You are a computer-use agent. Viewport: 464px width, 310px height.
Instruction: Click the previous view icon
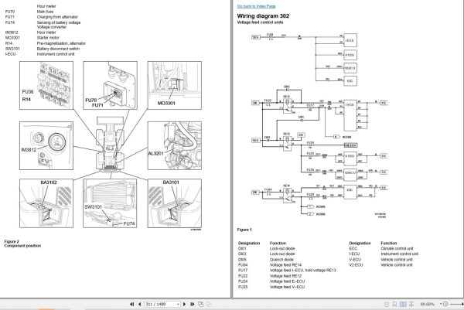click(x=200, y=304)
